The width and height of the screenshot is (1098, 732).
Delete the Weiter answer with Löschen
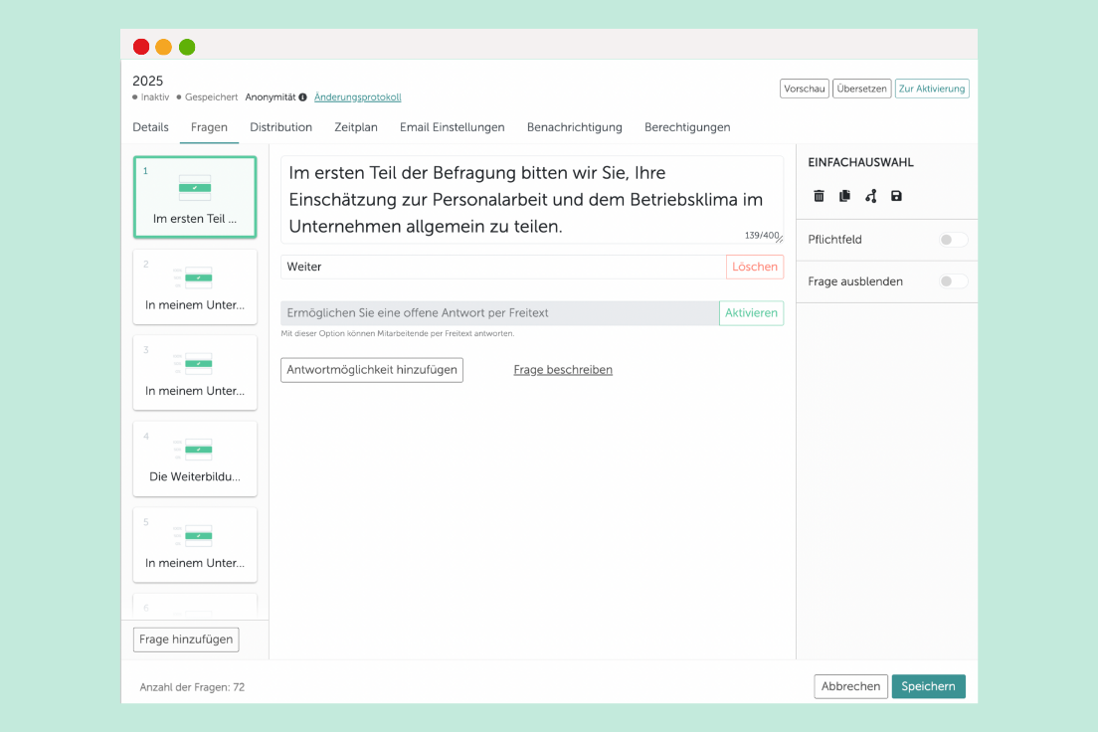(755, 267)
